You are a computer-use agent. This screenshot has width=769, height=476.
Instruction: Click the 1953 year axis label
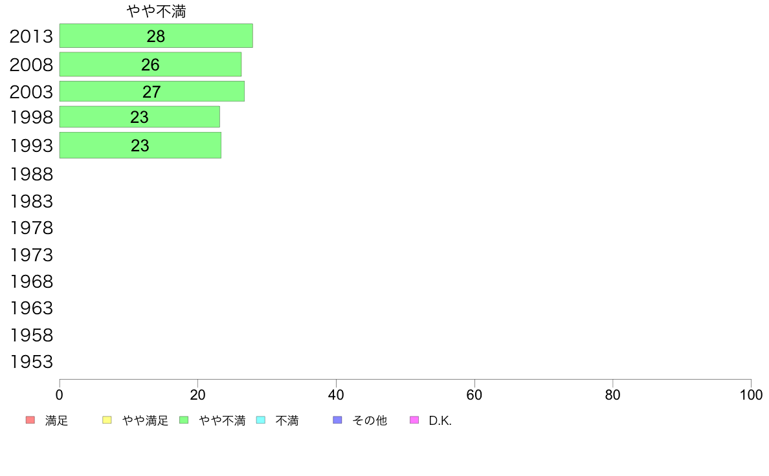point(31,362)
